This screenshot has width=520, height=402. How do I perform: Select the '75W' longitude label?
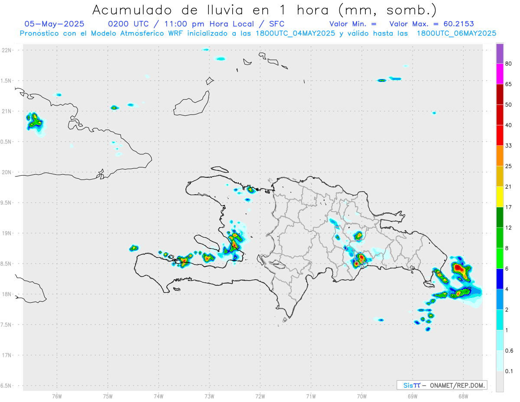click(108, 395)
